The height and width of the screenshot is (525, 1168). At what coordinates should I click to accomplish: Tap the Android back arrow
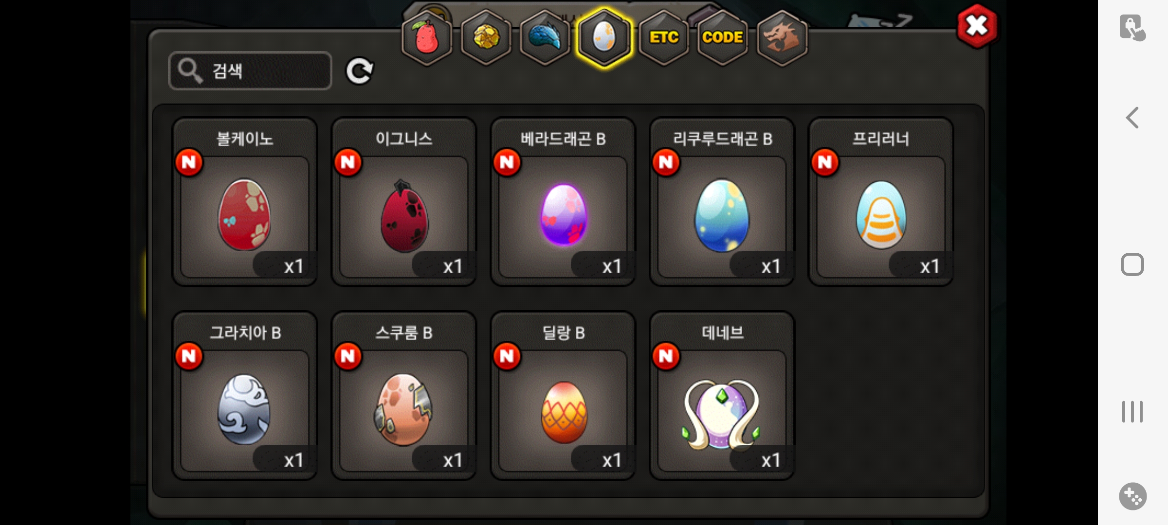pos(1132,118)
